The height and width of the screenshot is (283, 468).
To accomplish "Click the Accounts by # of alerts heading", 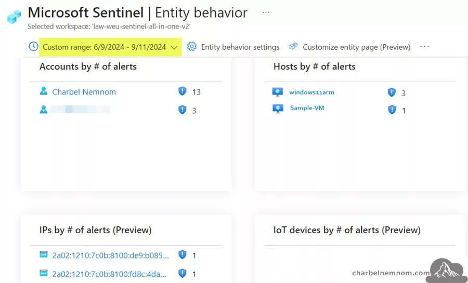I will coord(88,66).
